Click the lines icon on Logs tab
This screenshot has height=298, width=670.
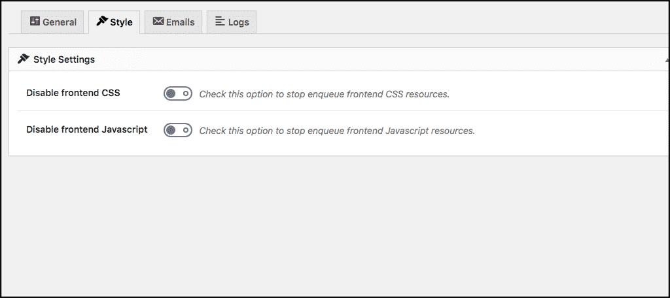coord(220,22)
